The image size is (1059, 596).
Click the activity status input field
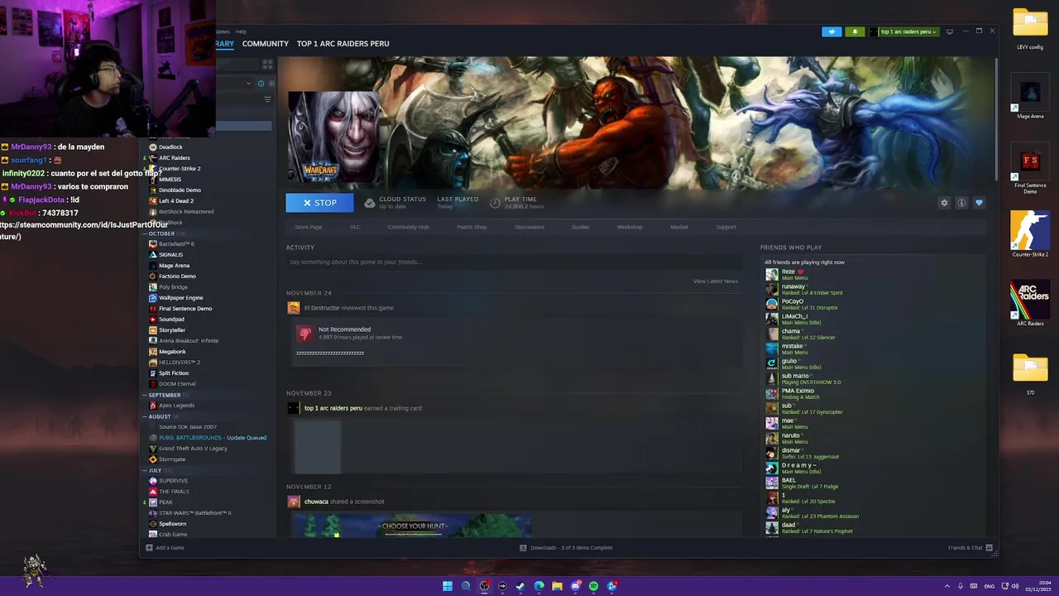click(x=513, y=262)
